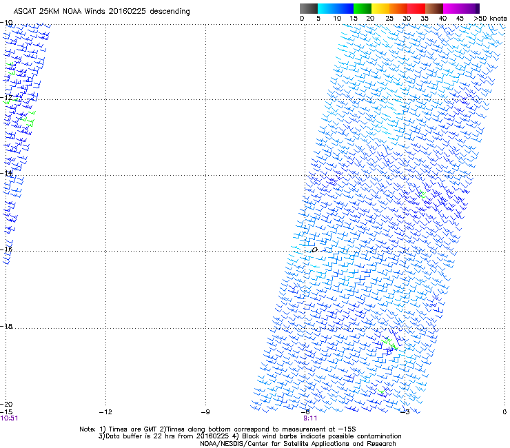
Task: Select the dark purple 45–50 knots segment
Action: [470, 8]
